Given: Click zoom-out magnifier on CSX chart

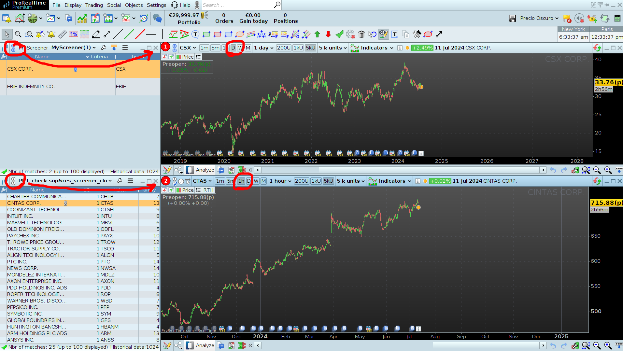Looking at the screenshot, I should point(597,170).
